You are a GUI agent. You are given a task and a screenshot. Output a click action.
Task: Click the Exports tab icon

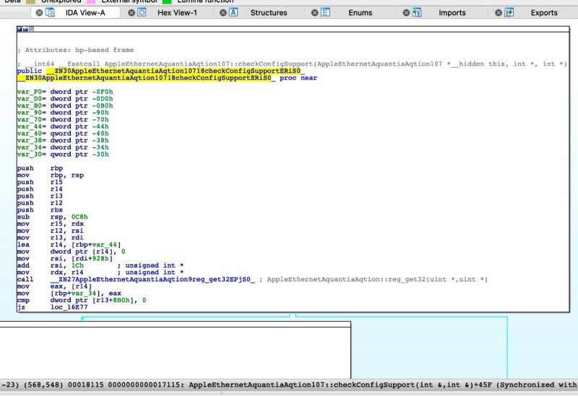pyautogui.click(x=509, y=13)
